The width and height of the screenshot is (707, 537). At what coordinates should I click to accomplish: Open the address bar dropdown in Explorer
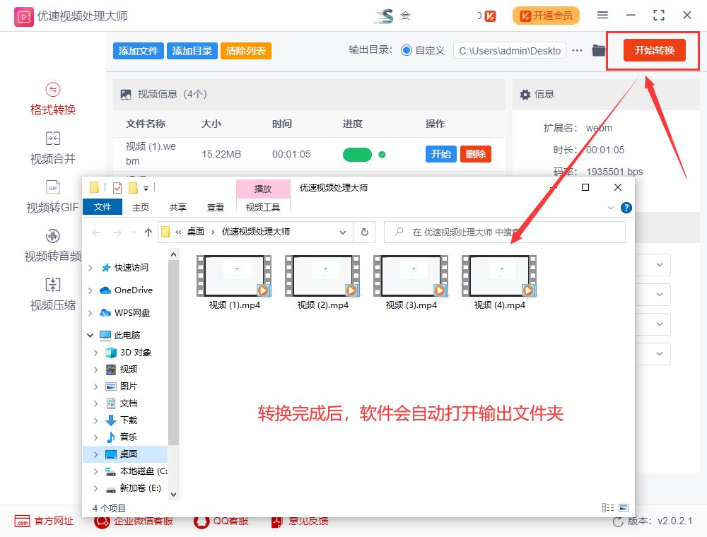343,232
